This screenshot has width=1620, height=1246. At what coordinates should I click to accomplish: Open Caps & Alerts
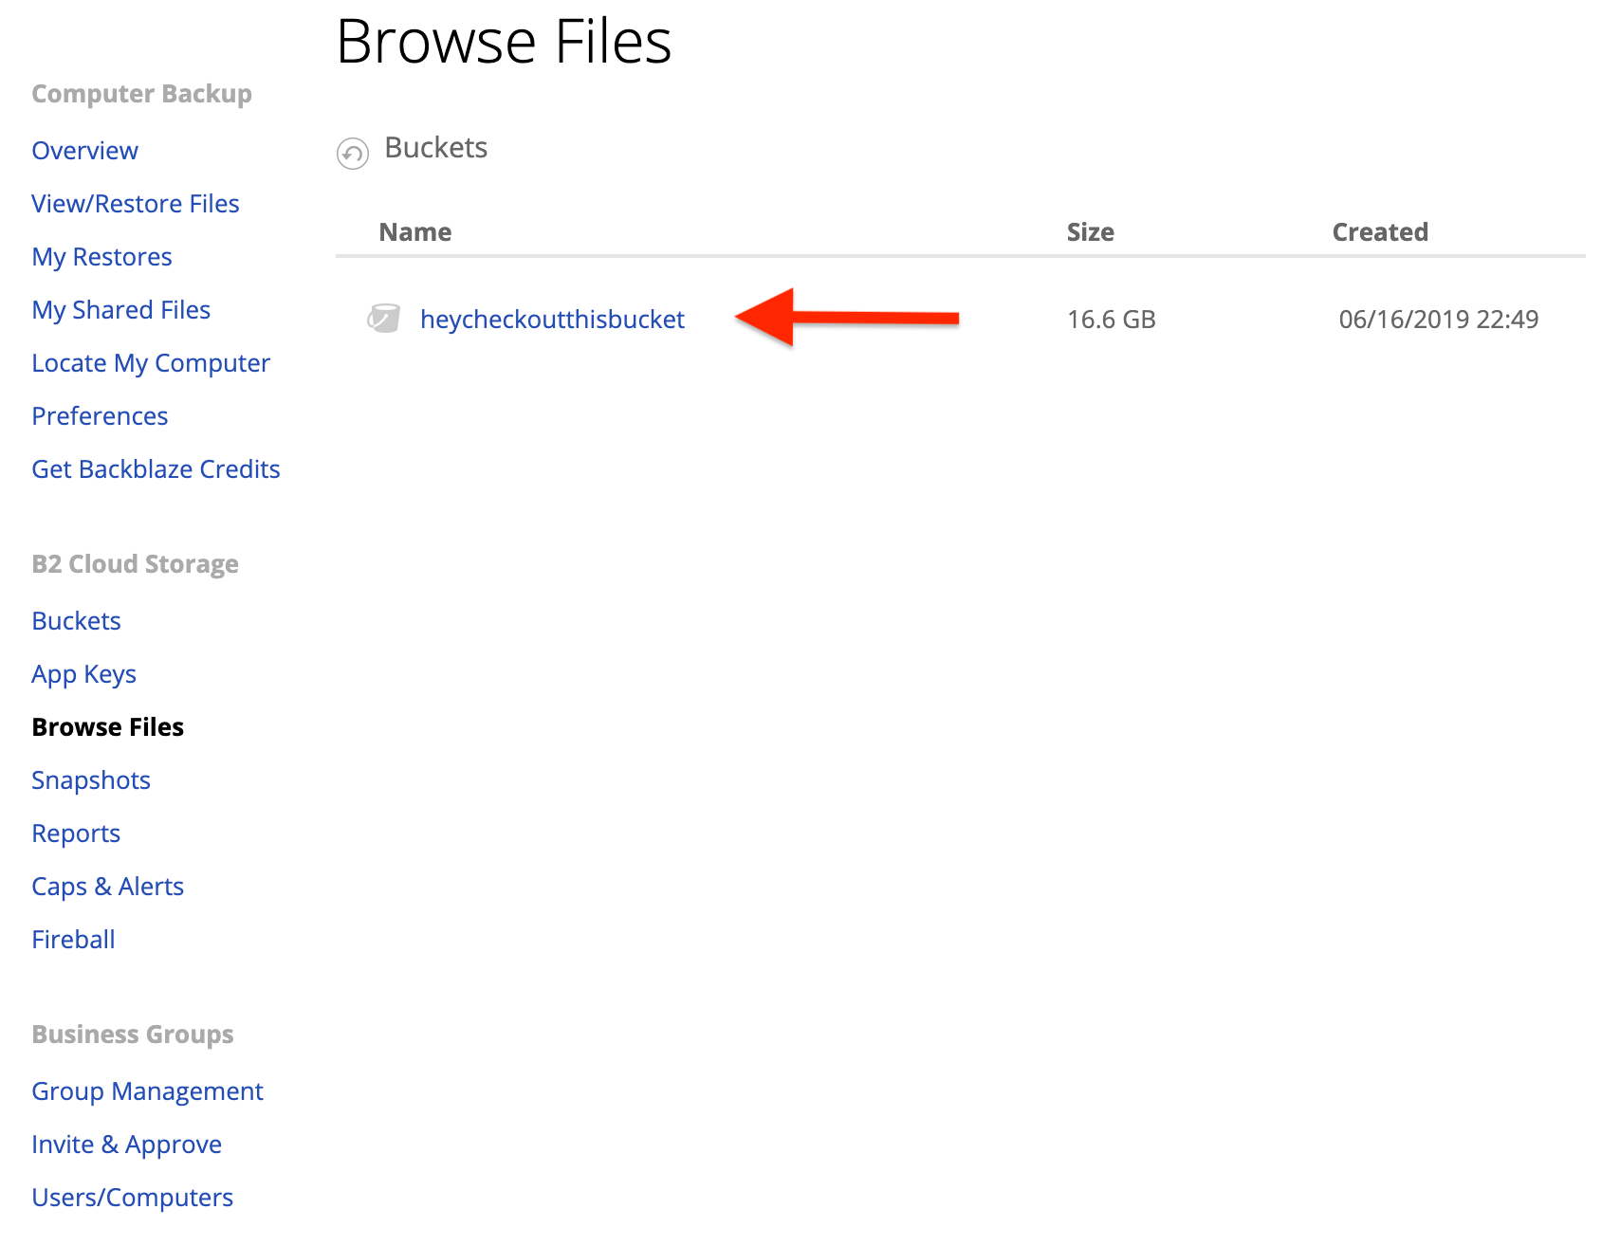107,887
